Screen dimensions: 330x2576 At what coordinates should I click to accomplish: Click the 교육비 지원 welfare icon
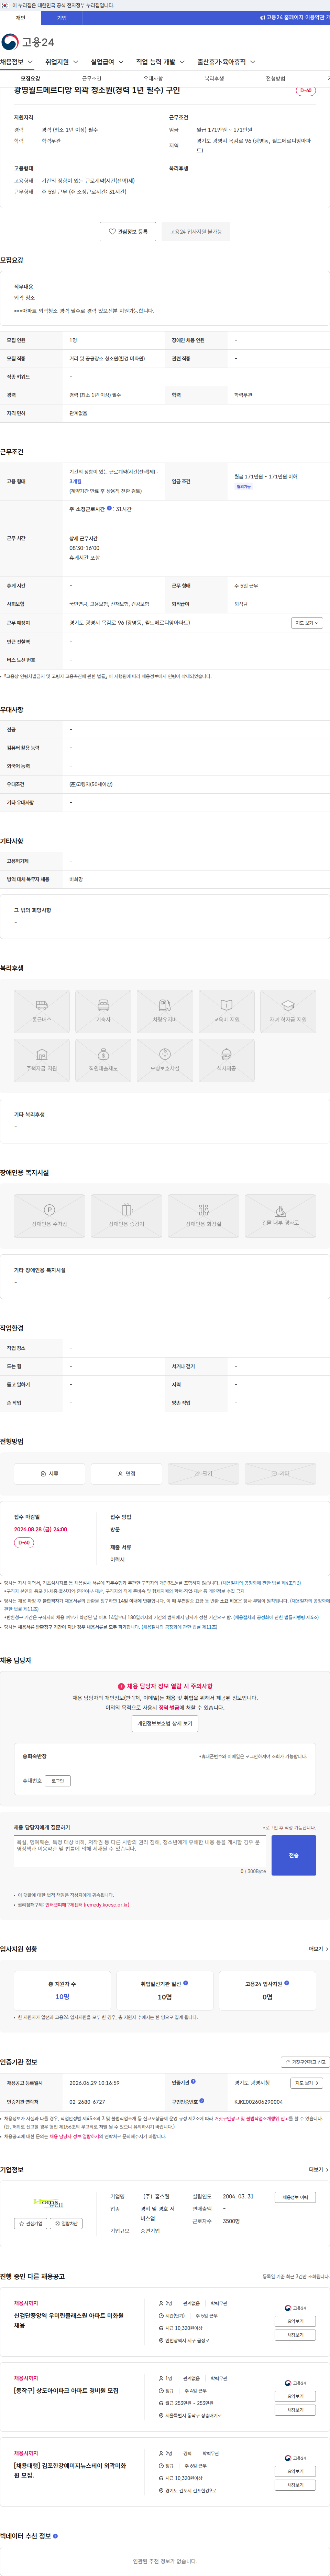[226, 1011]
